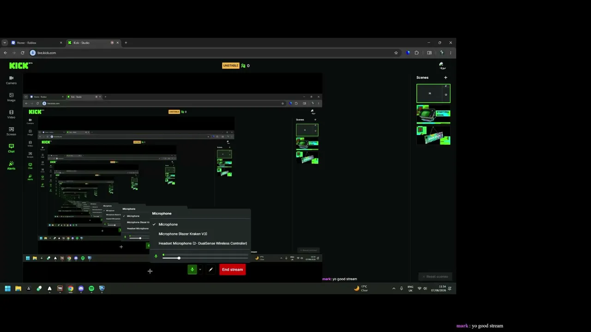This screenshot has width=591, height=332.
Task: Click the Reset scenes button
Action: 435,277
